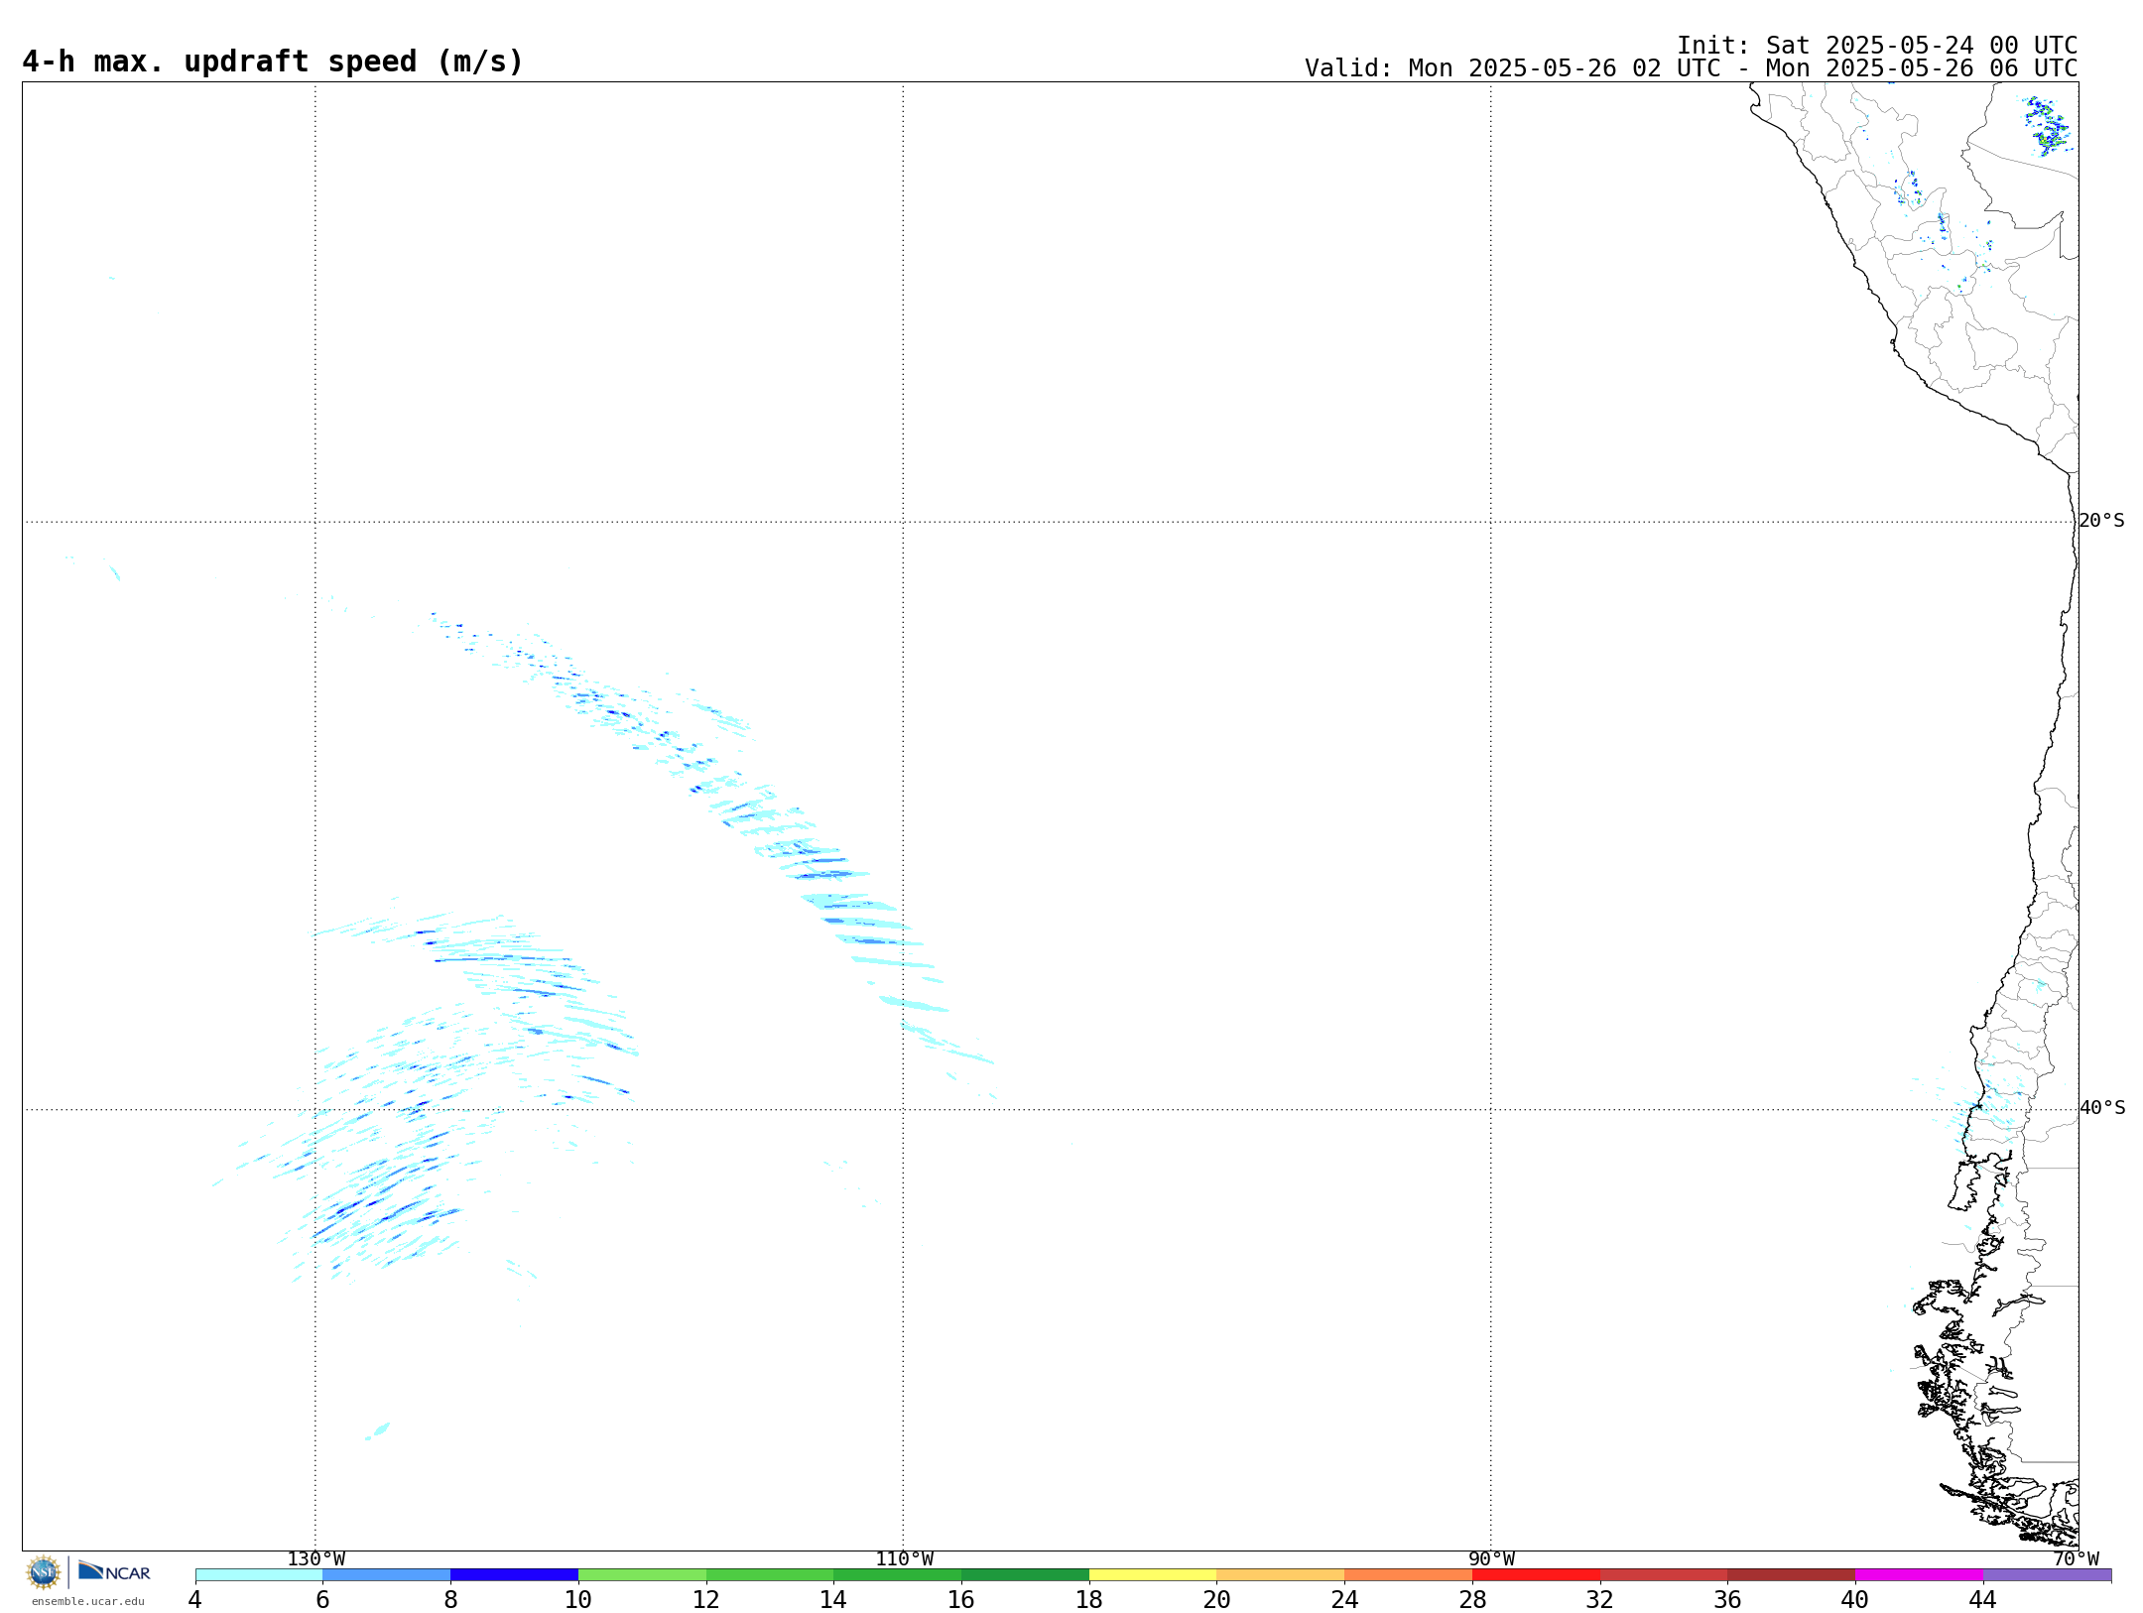Click the colorbar tick label 16
This screenshot has width=2143, height=1613.
tap(961, 1600)
